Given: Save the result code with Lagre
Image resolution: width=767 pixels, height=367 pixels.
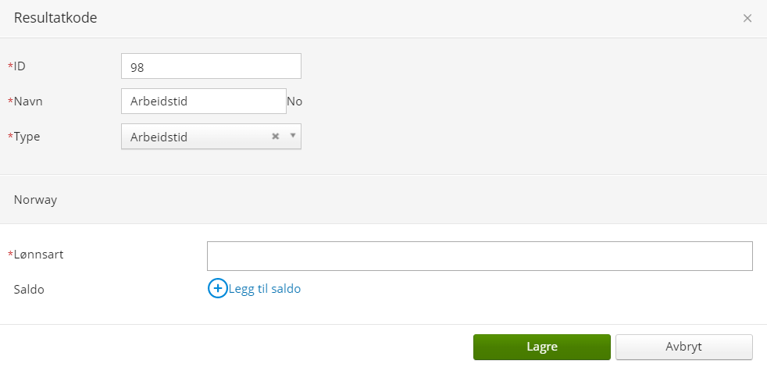Looking at the screenshot, I should pyautogui.click(x=542, y=347).
